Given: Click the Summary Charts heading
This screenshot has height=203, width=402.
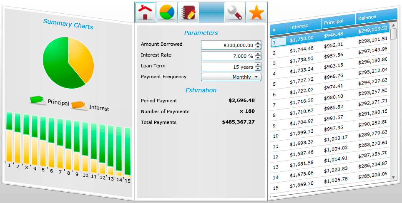Looking at the screenshot, I should 68,24.
